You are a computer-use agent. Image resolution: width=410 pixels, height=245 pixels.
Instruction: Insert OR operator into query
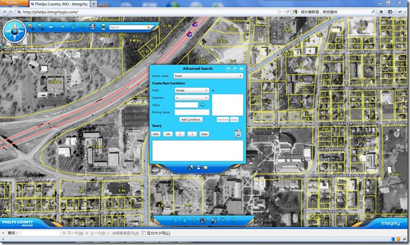click(168, 134)
